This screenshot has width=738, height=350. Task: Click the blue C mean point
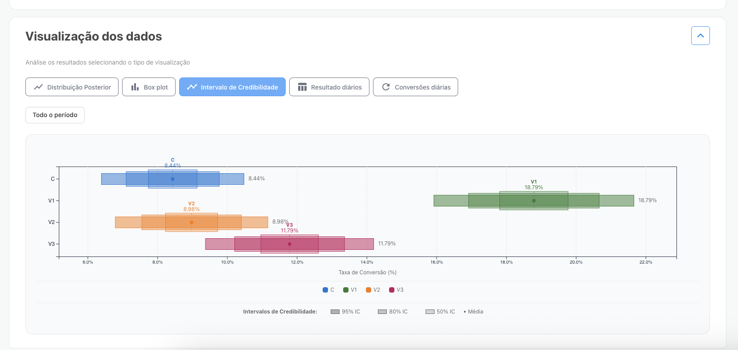pyautogui.click(x=172, y=179)
